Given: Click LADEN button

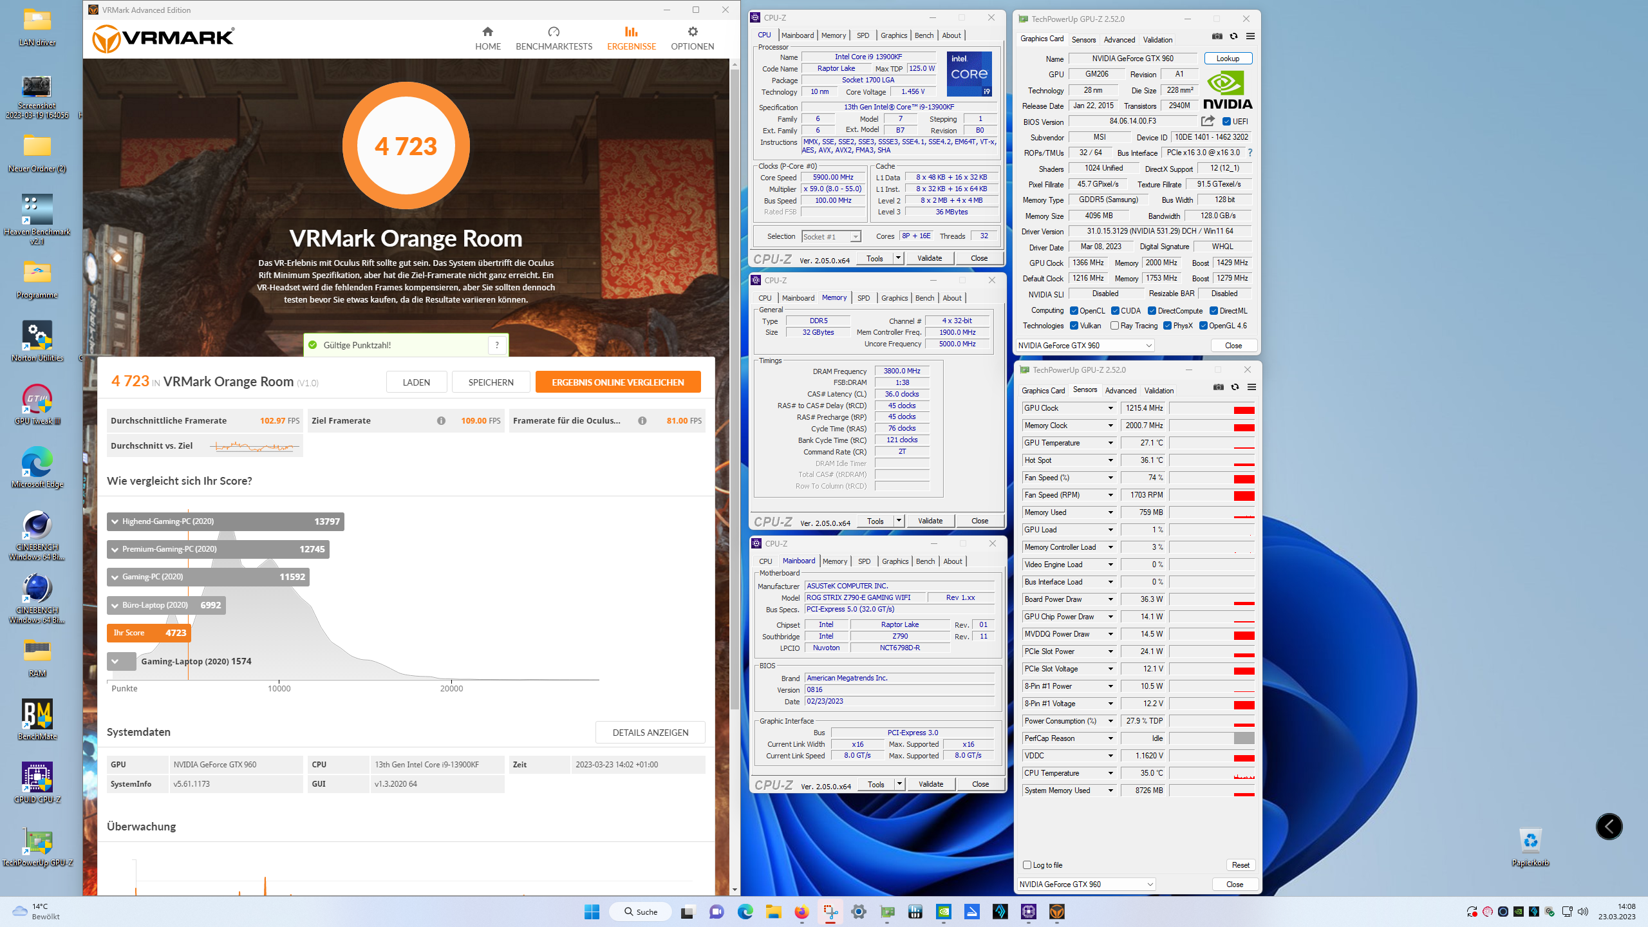Looking at the screenshot, I should point(417,382).
